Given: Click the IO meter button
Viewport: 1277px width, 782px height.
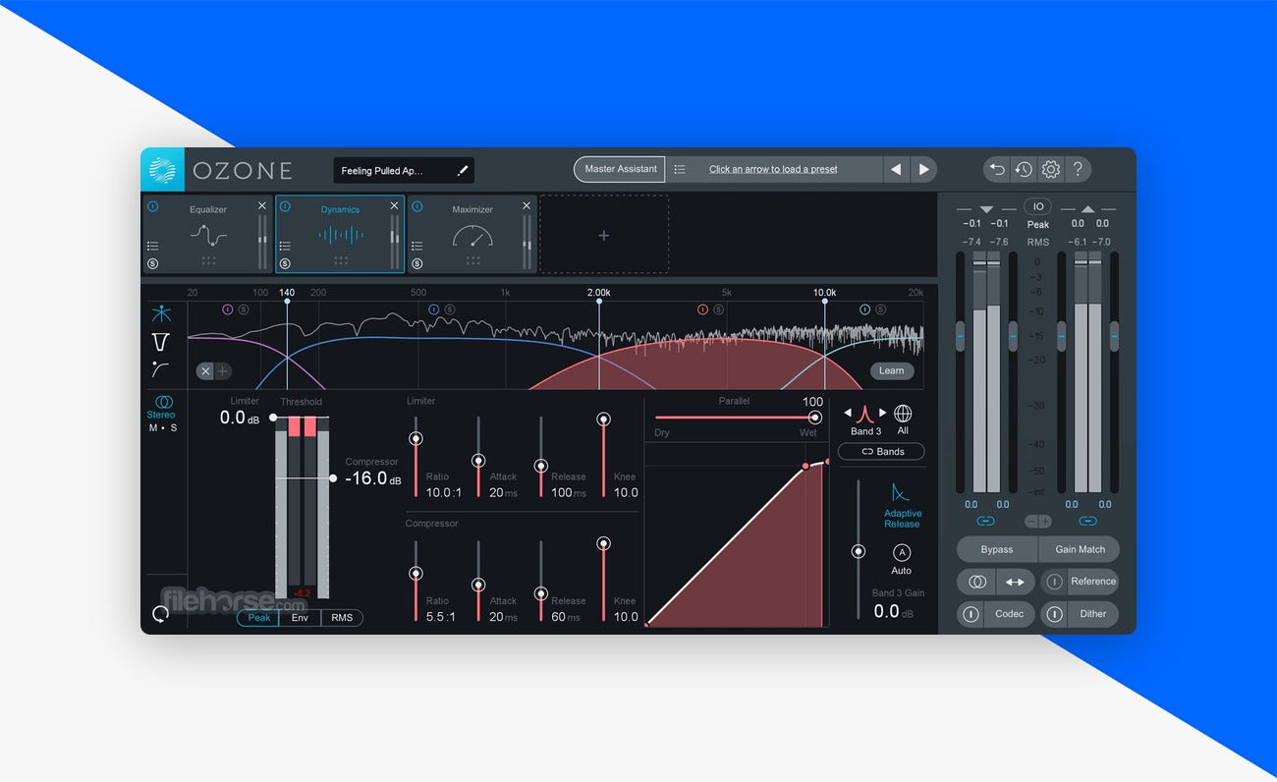Looking at the screenshot, I should (1037, 206).
